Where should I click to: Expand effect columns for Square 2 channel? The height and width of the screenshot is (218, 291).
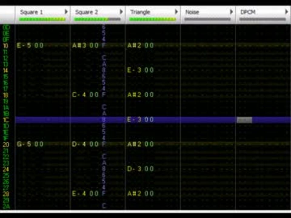click(x=121, y=12)
